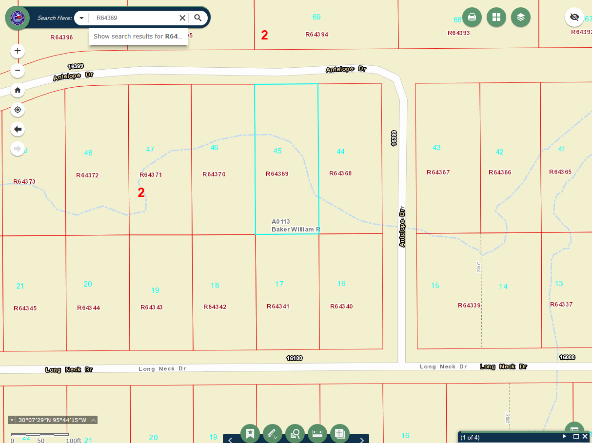Clear the search box with the X
The height and width of the screenshot is (443, 592).
tap(182, 18)
